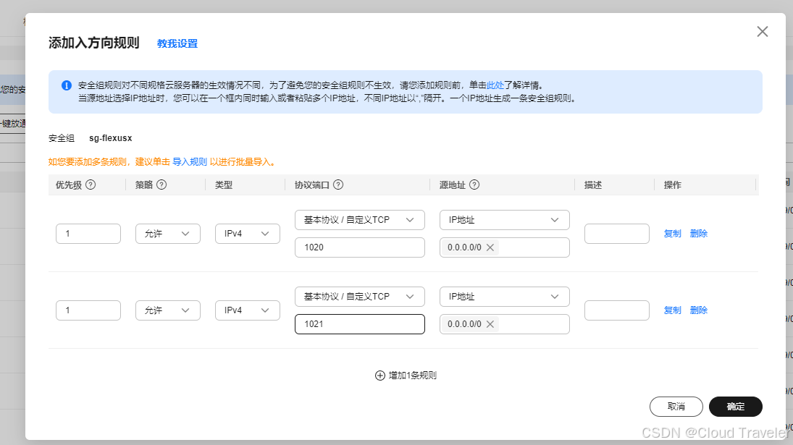Close the add inbound rule dialog
793x445 pixels.
(762, 31)
